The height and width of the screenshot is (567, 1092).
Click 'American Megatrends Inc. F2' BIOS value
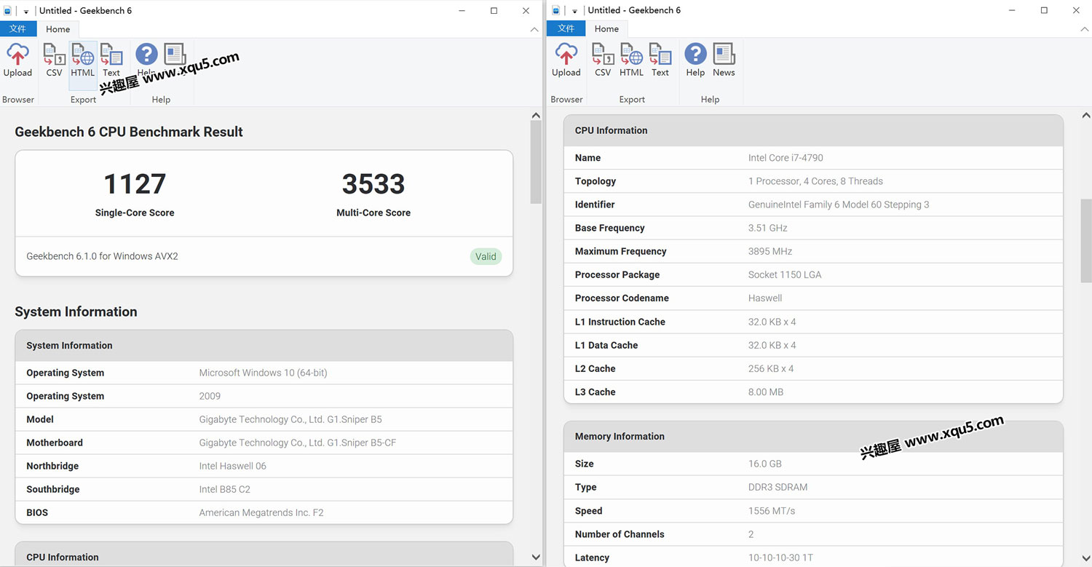tap(261, 512)
